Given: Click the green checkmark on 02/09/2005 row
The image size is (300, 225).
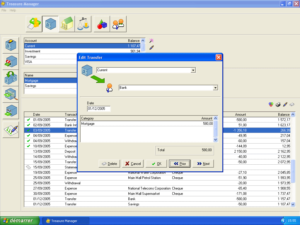Looking at the screenshot, I should point(28,125).
